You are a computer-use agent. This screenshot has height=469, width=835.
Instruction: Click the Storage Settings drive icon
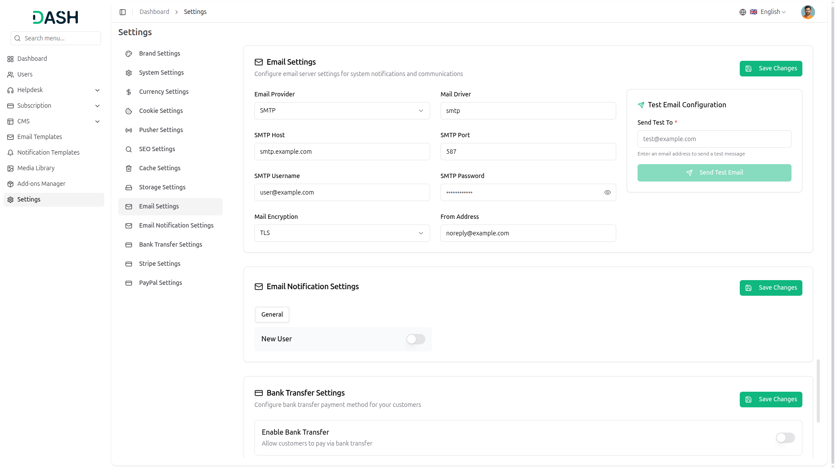pyautogui.click(x=129, y=188)
